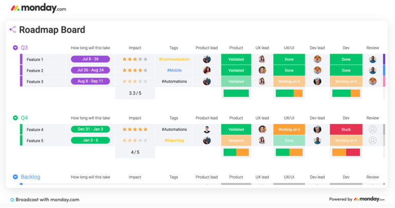Screen dimensions: 395x208
Task: Open Feature 4 Stuck Dev status
Action: pyautogui.click(x=346, y=130)
